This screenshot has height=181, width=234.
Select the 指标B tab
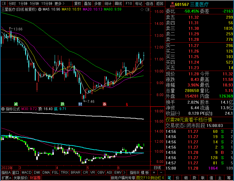pyautogui.click(x=134, y=173)
